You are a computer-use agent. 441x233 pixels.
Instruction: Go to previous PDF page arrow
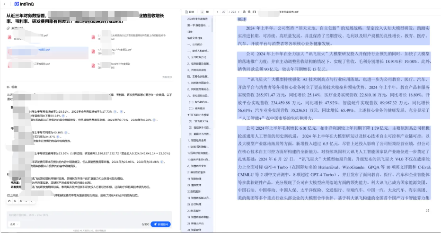click(217, 12)
